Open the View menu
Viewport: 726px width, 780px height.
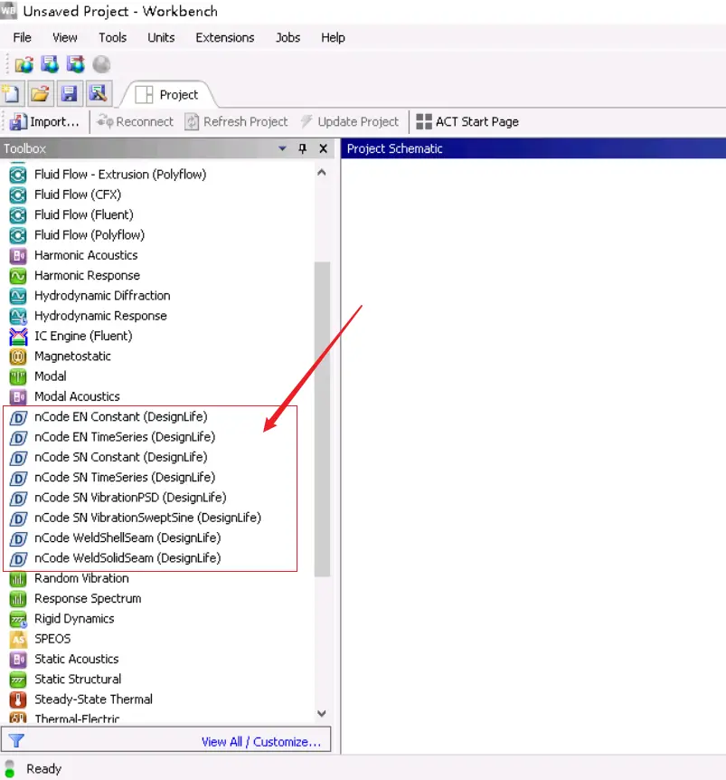64,38
